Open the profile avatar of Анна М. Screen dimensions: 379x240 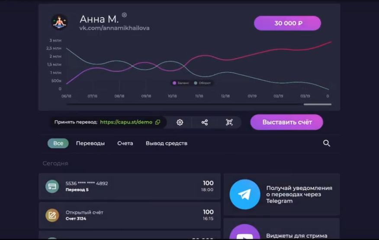(x=59, y=22)
